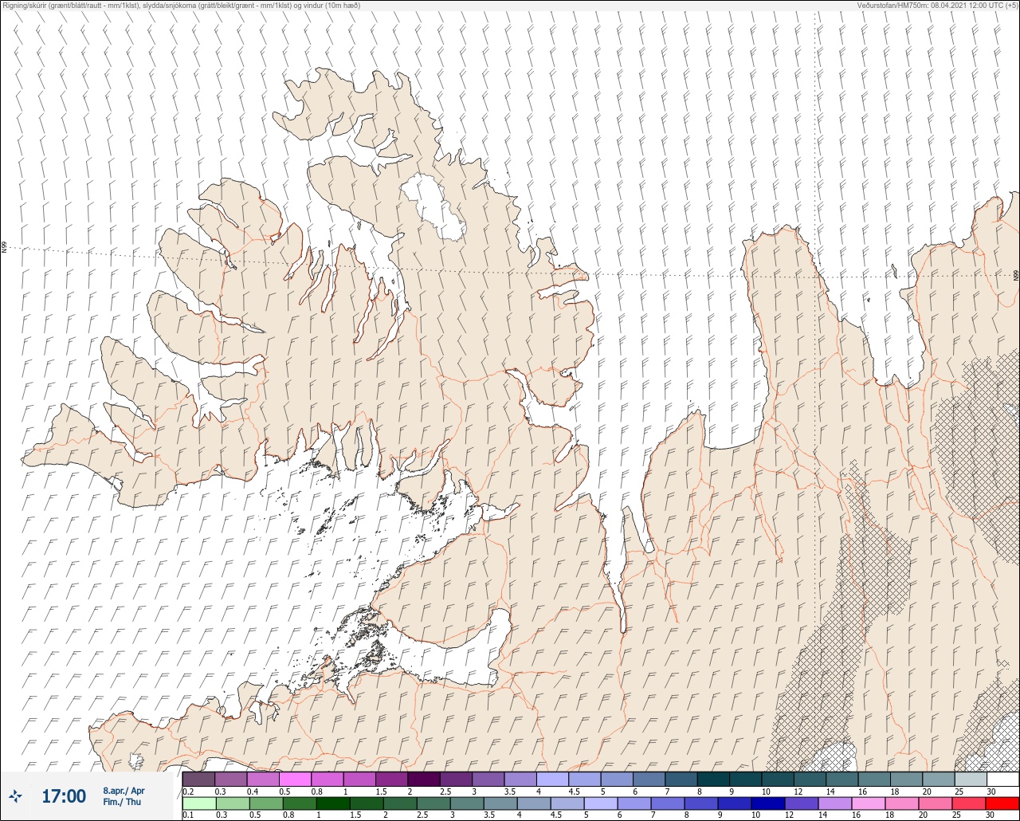1020x821 pixels.
Task: Select the darkest green swatch above lower label 1
Action: (x=332, y=803)
